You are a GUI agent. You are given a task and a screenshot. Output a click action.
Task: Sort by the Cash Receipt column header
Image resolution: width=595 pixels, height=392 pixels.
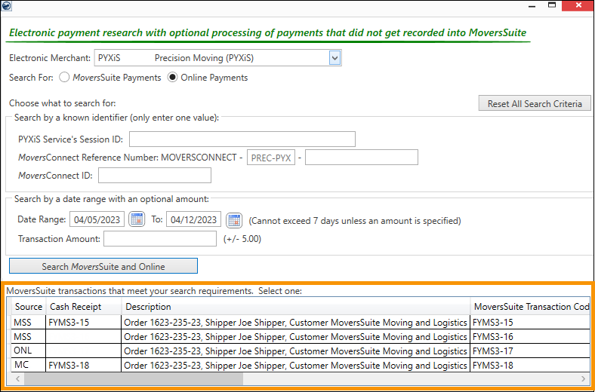click(83, 307)
